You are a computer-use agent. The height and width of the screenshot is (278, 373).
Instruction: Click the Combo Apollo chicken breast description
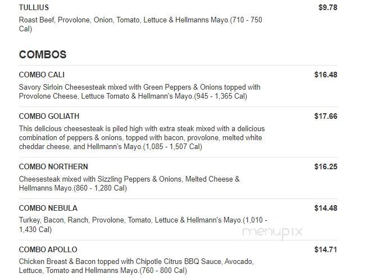137,266
